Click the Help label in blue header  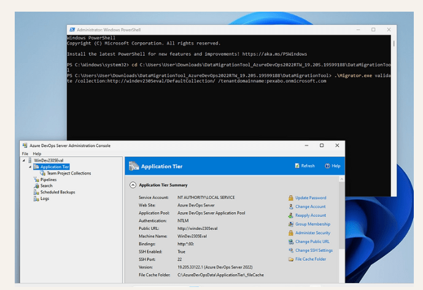click(336, 166)
